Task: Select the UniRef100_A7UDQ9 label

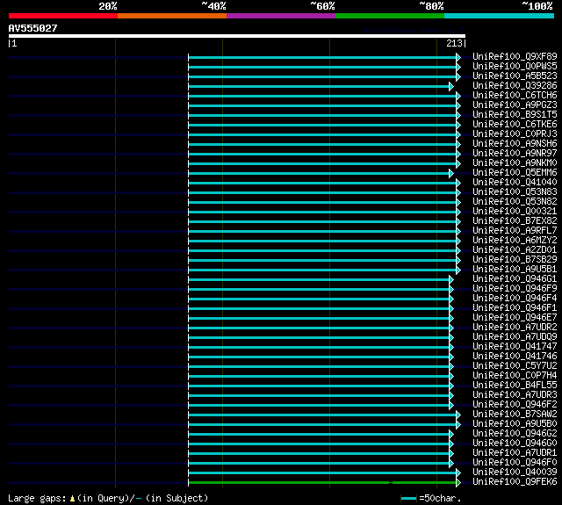Action: coord(515,337)
